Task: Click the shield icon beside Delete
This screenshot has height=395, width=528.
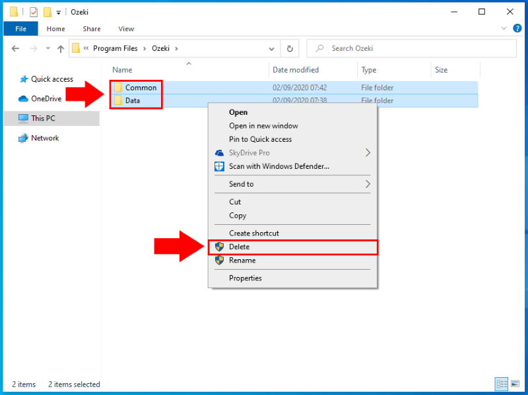Action: click(219, 247)
